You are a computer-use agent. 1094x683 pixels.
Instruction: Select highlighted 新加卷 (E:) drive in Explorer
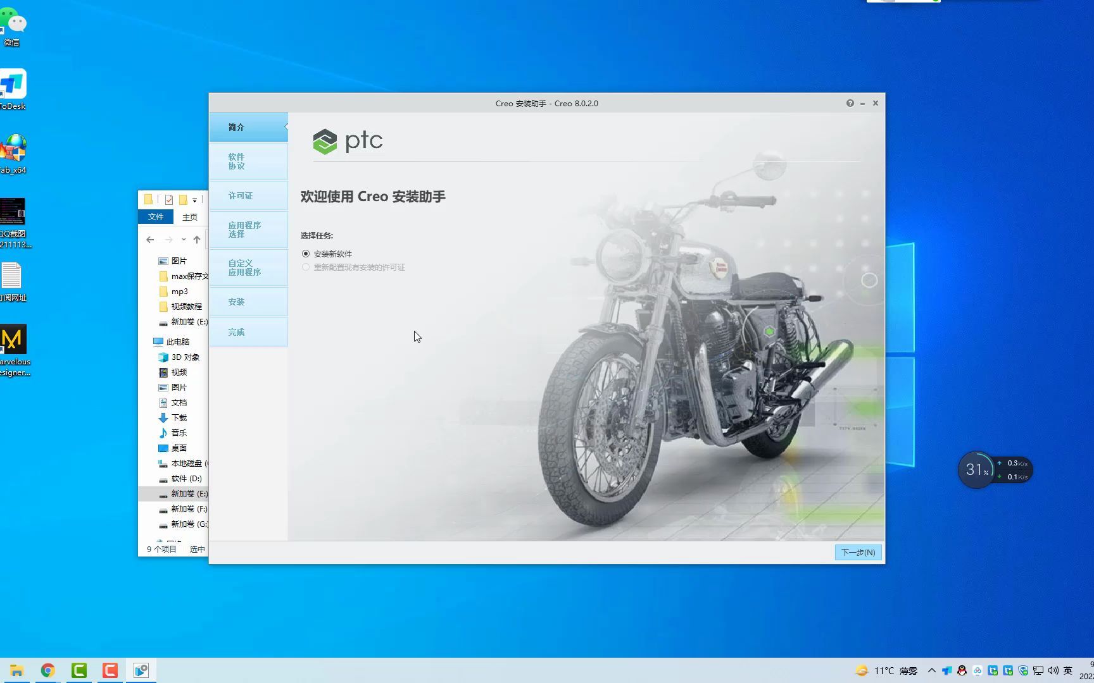(174, 494)
